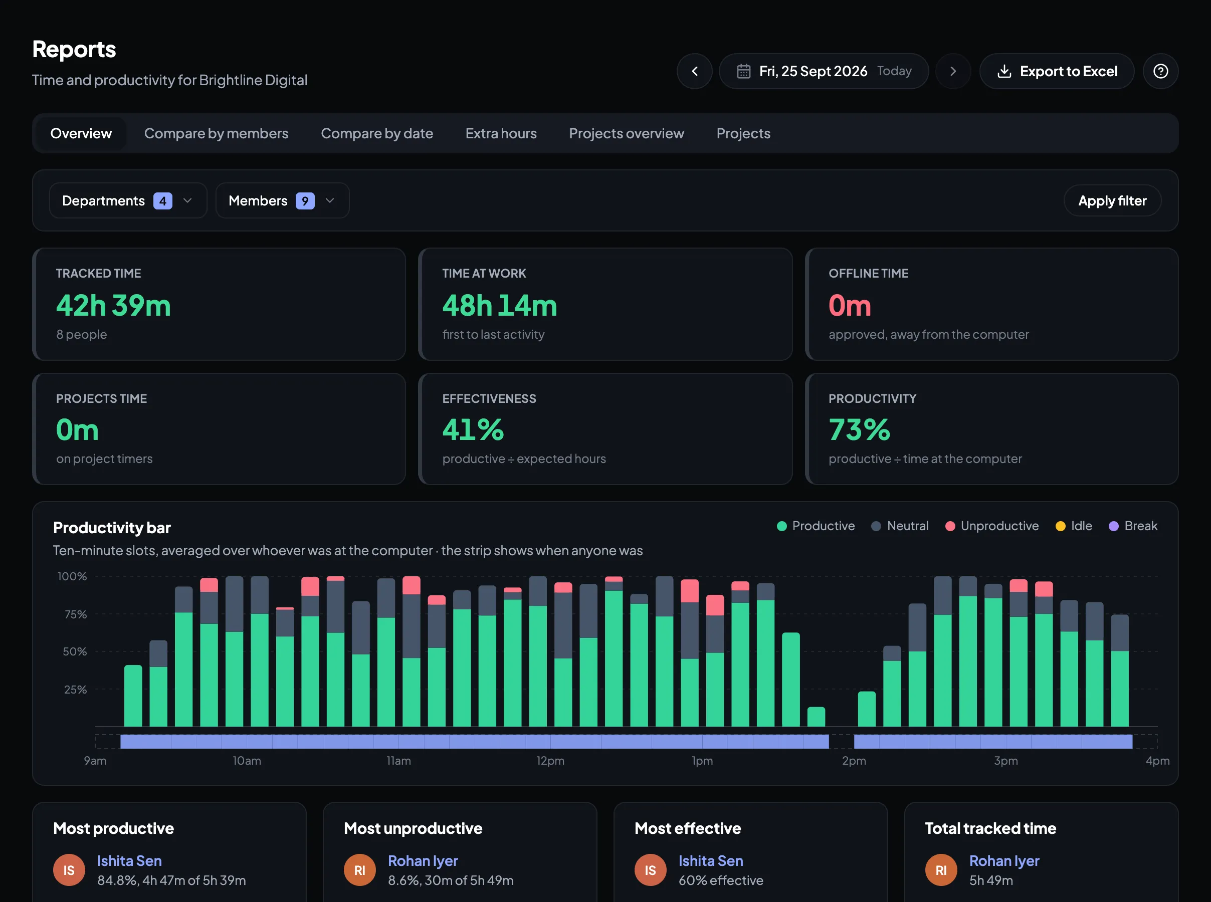Click the Projects Time card 0m
This screenshot has height=902, width=1211.
click(219, 428)
